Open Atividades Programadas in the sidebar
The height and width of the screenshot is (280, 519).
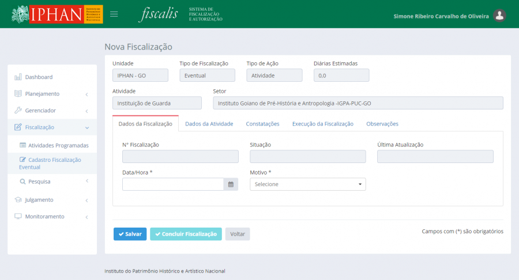pyautogui.click(x=58, y=145)
